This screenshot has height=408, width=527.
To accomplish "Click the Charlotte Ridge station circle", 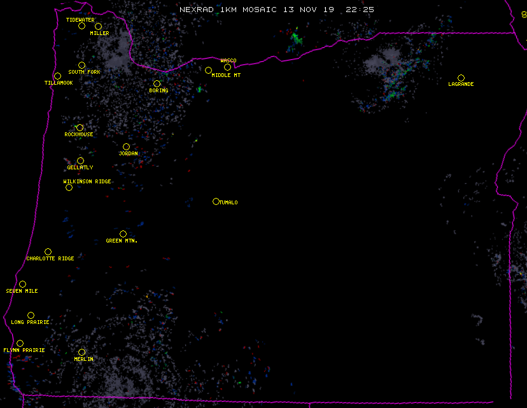I will tap(48, 252).
